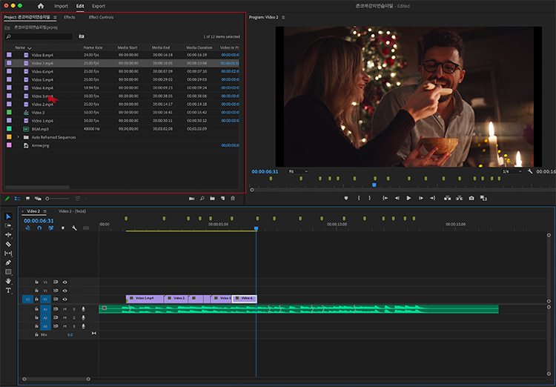Open Program Monitor panel menu

(x=283, y=17)
